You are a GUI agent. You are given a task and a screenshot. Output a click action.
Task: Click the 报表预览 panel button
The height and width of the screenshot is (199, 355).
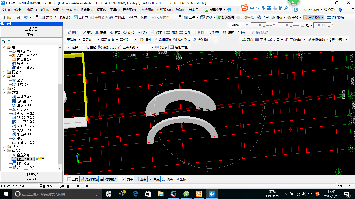[31, 180]
